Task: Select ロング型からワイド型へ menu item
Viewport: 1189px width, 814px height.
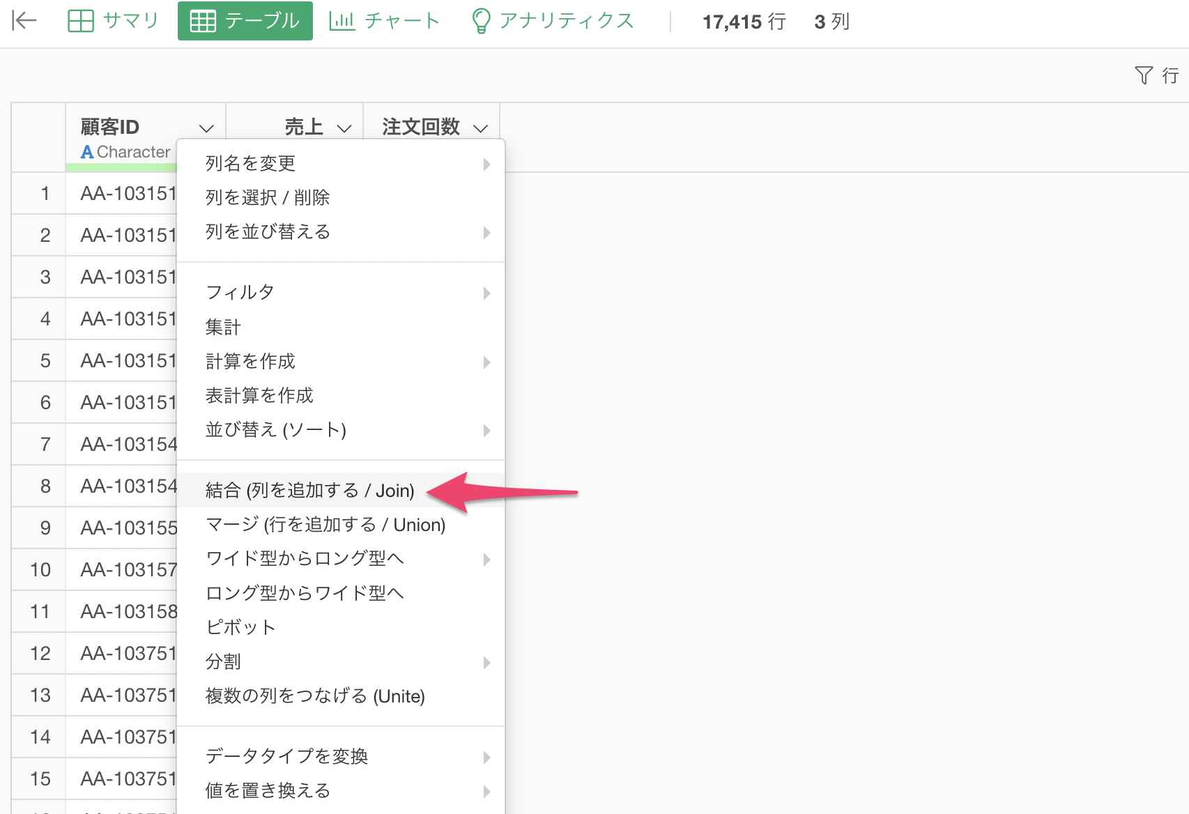Action: (x=341, y=593)
